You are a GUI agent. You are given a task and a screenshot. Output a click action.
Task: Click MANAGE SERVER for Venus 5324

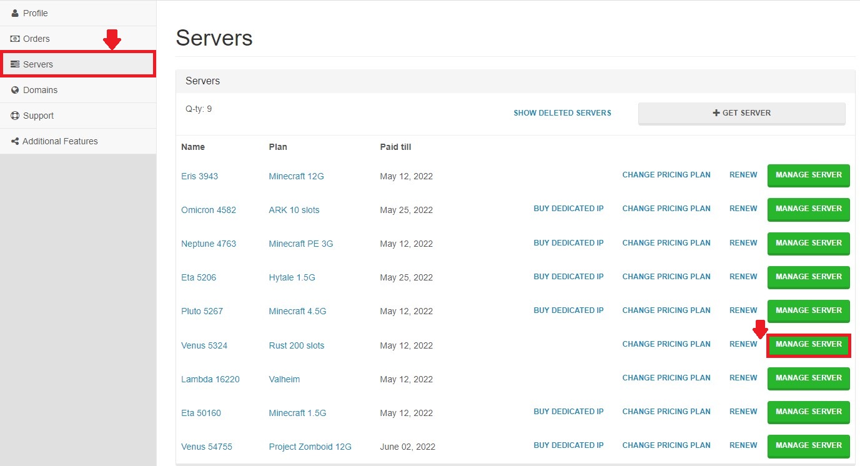(808, 344)
